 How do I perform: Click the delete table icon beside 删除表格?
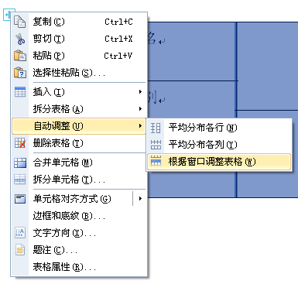tap(20, 142)
